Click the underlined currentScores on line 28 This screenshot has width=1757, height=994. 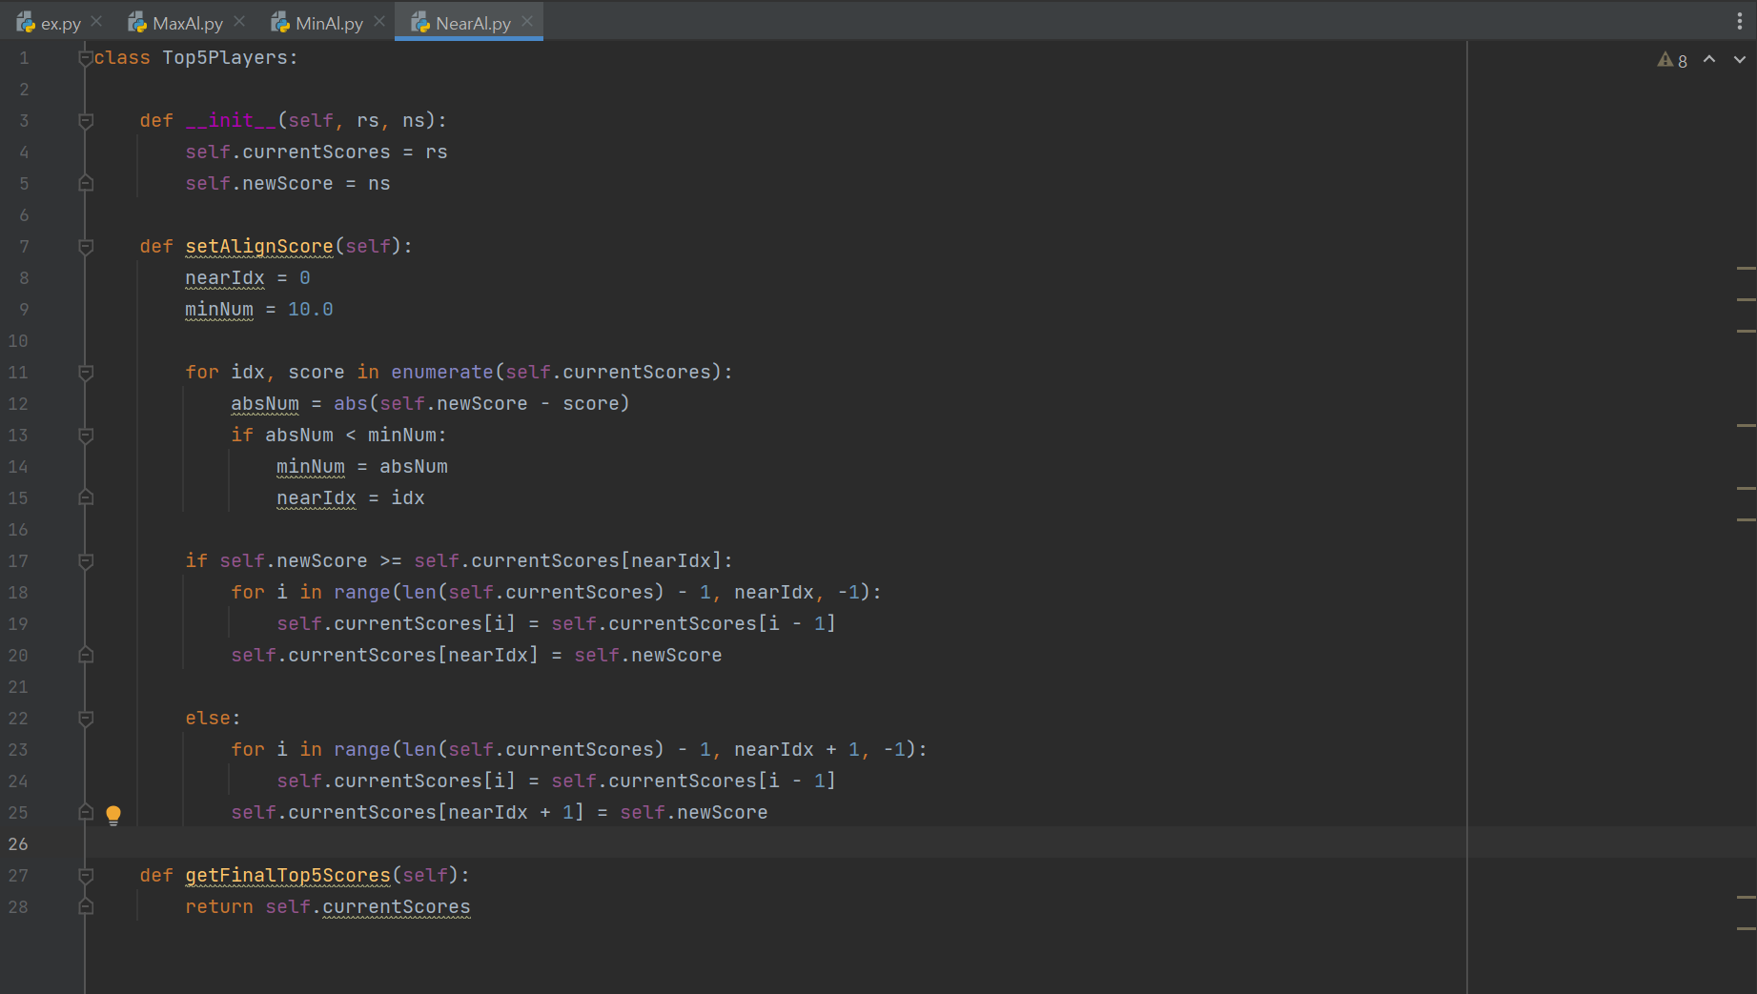tap(397, 906)
